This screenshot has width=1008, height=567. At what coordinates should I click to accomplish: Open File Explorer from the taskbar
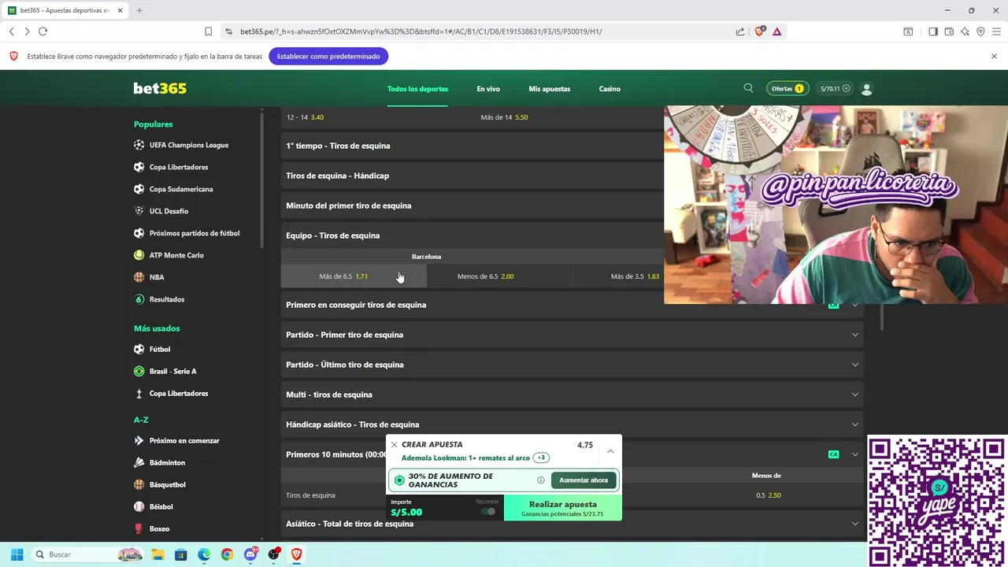pyautogui.click(x=157, y=554)
